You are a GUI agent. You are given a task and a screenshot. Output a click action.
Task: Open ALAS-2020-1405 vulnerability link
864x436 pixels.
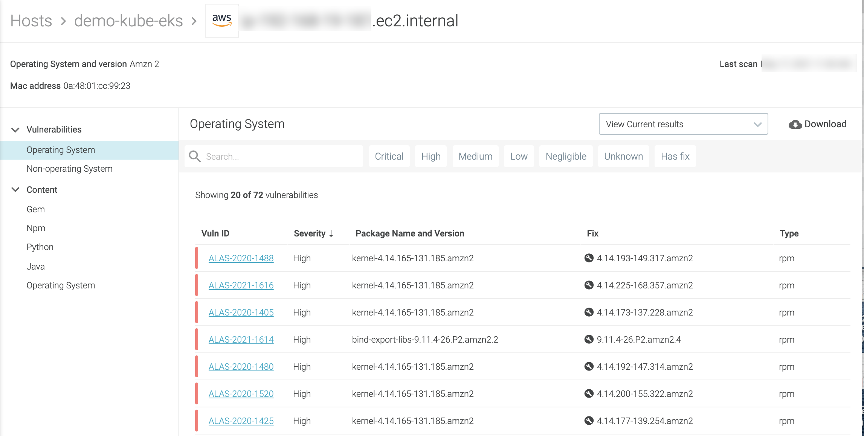[x=241, y=313]
